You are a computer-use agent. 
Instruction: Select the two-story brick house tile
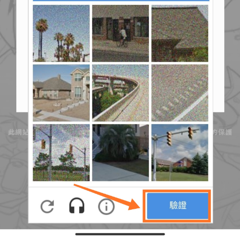click(61, 93)
